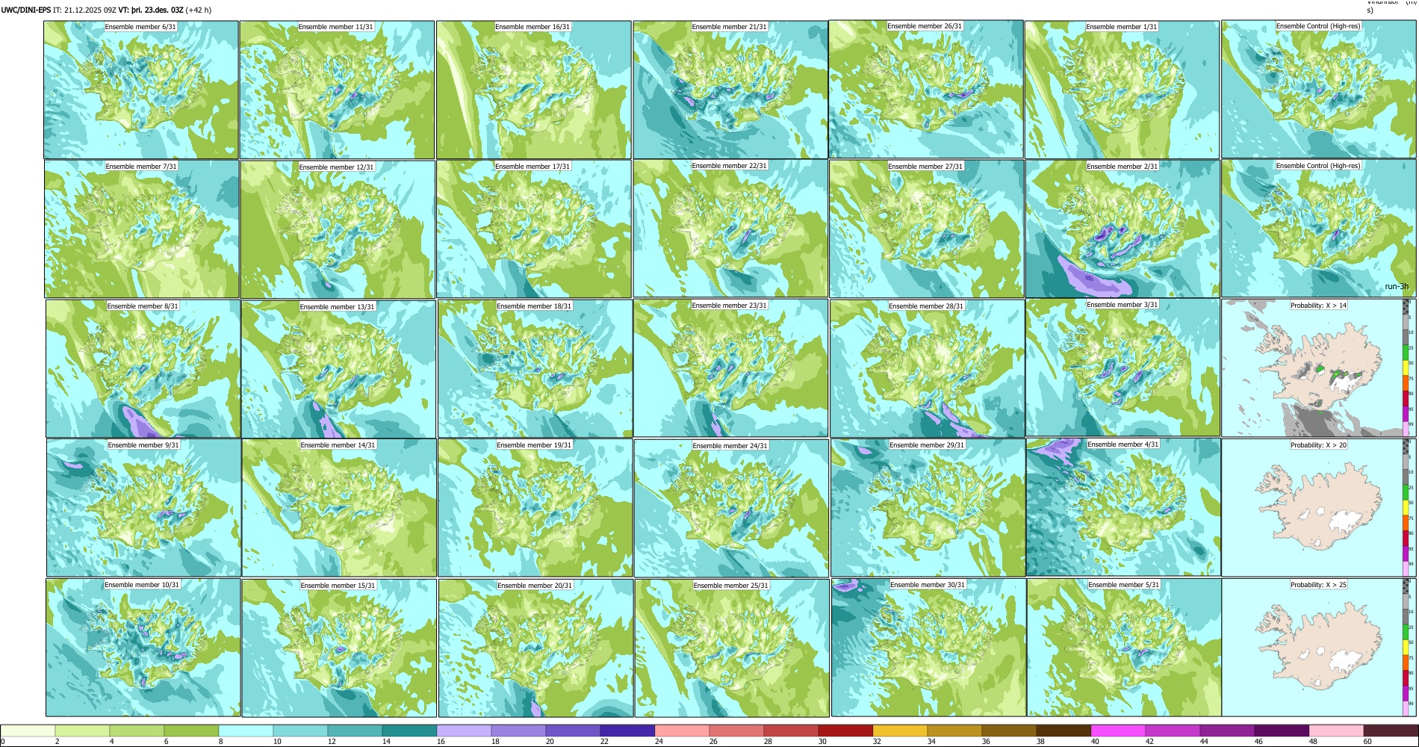This screenshot has height=747, width=1419.
Task: Click the 'Ensemble member 5/31' title label
Action: pyautogui.click(x=1123, y=585)
